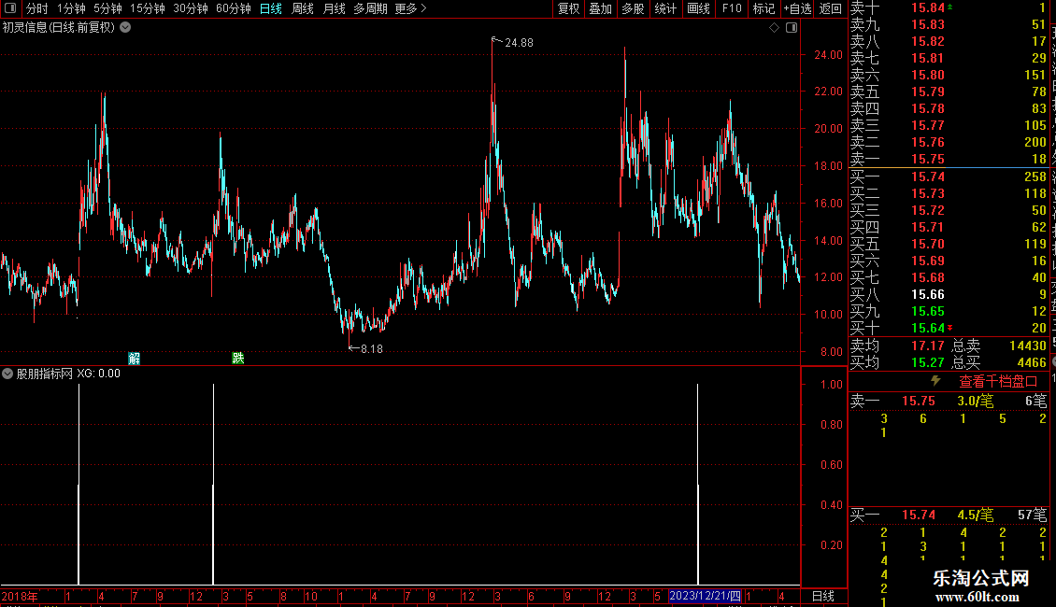Click 卖一 queue header showing 6笔

(x=949, y=401)
